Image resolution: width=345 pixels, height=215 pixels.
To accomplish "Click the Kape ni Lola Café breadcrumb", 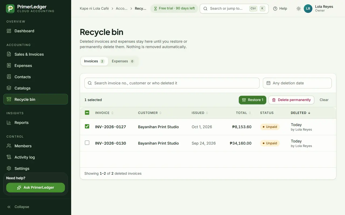I will 94,9.
